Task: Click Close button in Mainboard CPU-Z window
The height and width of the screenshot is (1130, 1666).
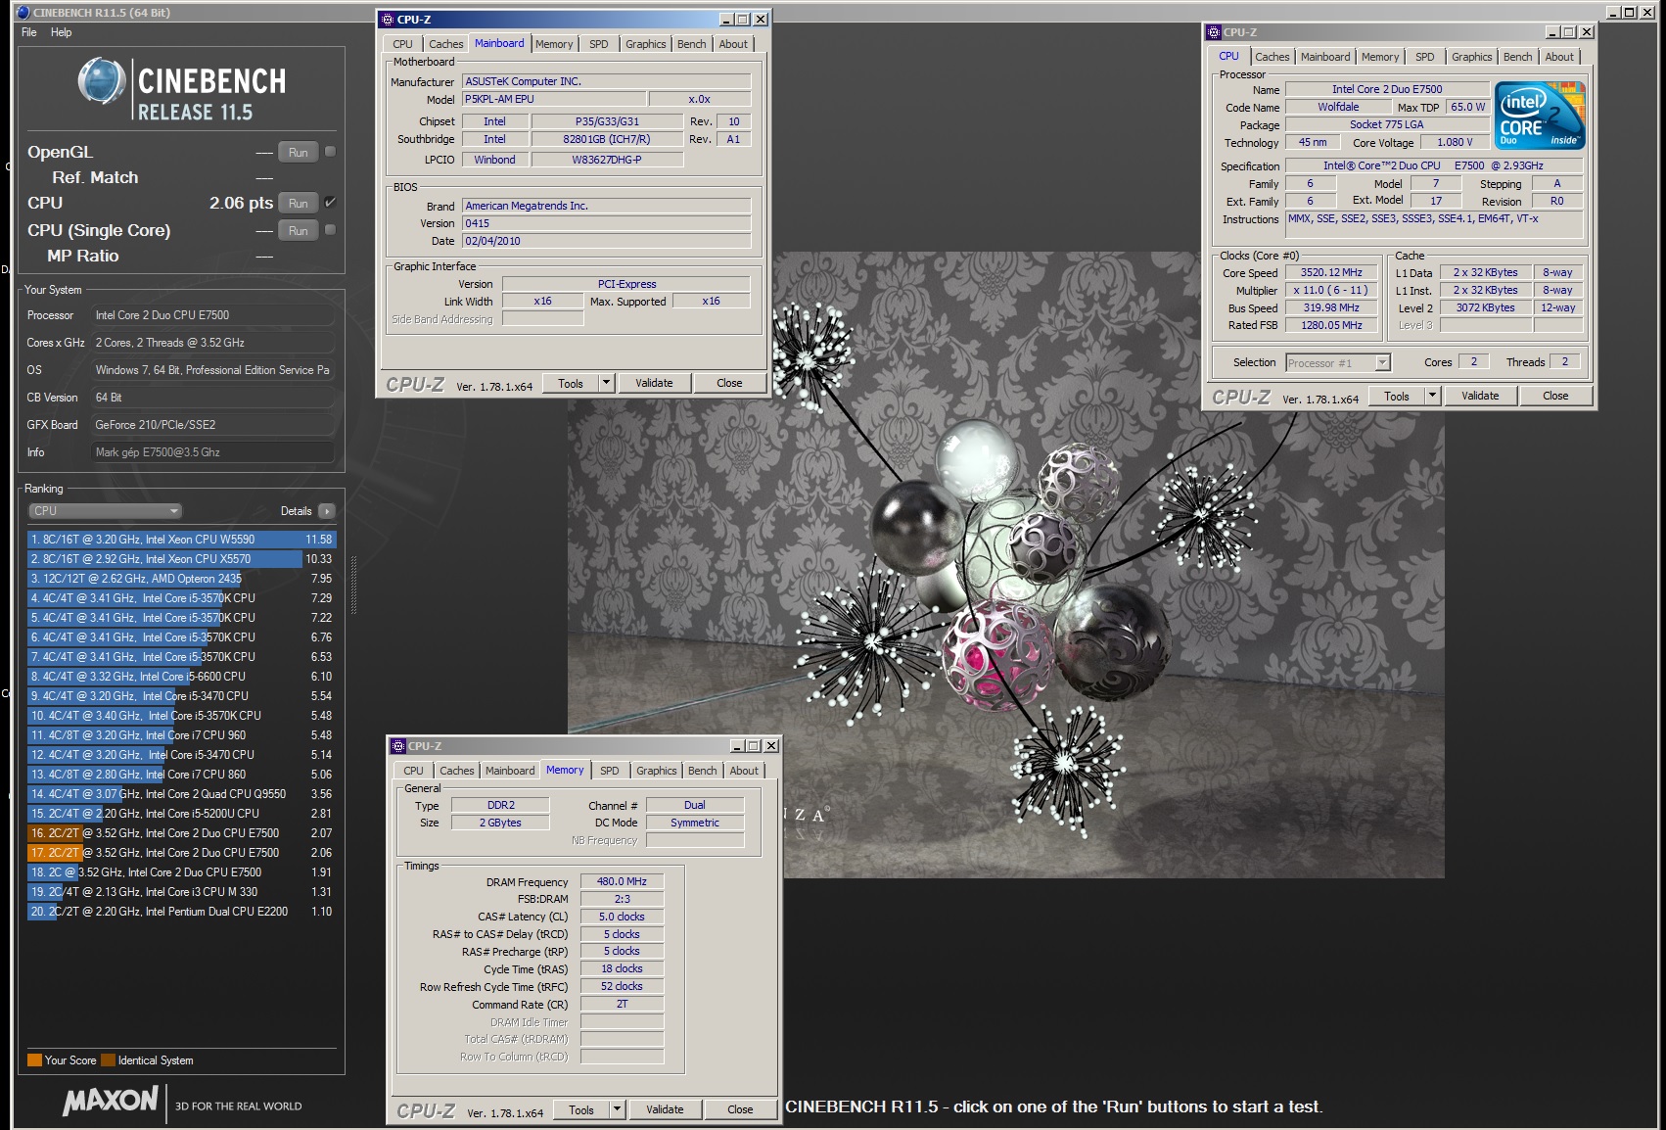Action: point(729,383)
